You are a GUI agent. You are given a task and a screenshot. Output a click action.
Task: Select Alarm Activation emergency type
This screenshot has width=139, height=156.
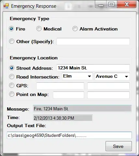(x=75, y=29)
